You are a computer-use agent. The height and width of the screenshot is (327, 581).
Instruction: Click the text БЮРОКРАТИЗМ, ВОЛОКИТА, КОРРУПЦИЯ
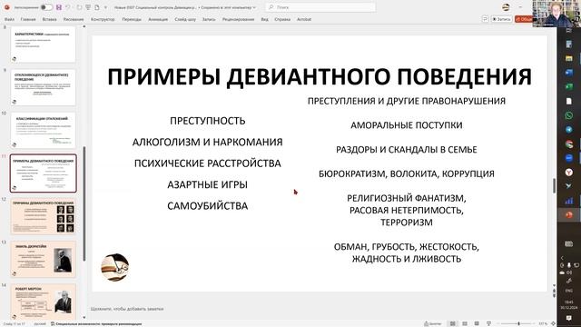coord(407,173)
